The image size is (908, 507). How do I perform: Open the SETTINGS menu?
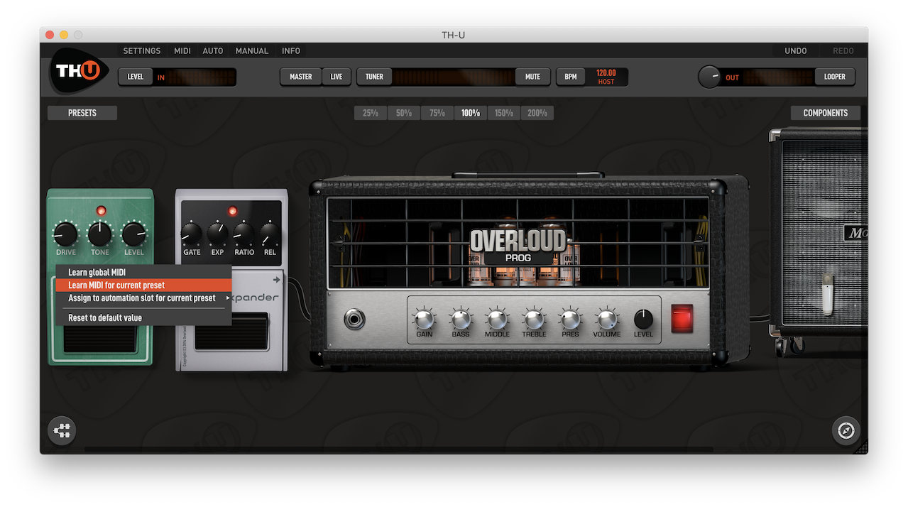[142, 51]
